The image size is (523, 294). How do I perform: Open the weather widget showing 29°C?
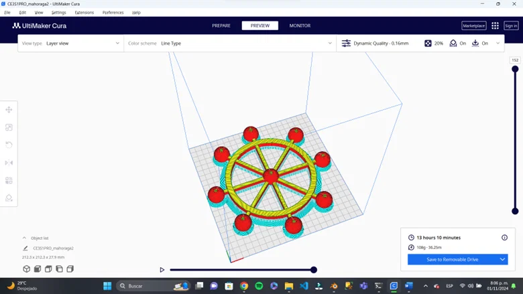23,286
